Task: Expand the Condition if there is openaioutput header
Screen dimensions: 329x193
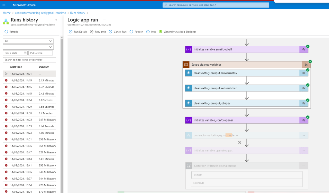Action: (x=247, y=166)
